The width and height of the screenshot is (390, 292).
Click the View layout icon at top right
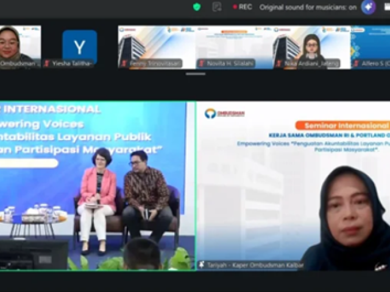[388, 7]
